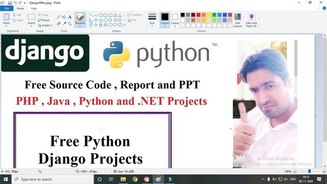Pick the green colour swatch
The height and width of the screenshot is (184, 327).
214,15
